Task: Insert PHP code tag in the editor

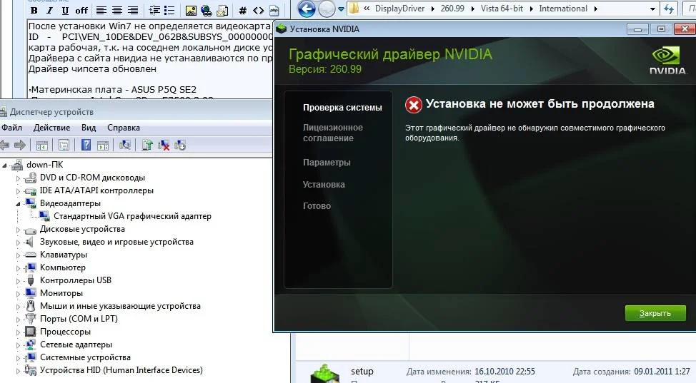Action: (274, 10)
